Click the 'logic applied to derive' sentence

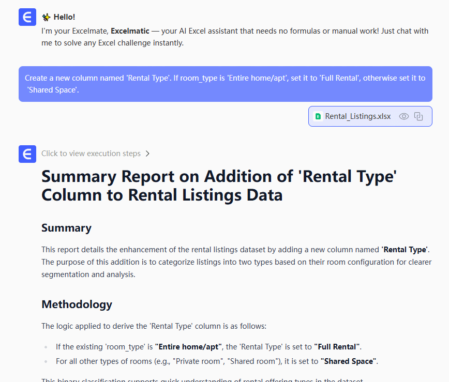[x=154, y=326]
